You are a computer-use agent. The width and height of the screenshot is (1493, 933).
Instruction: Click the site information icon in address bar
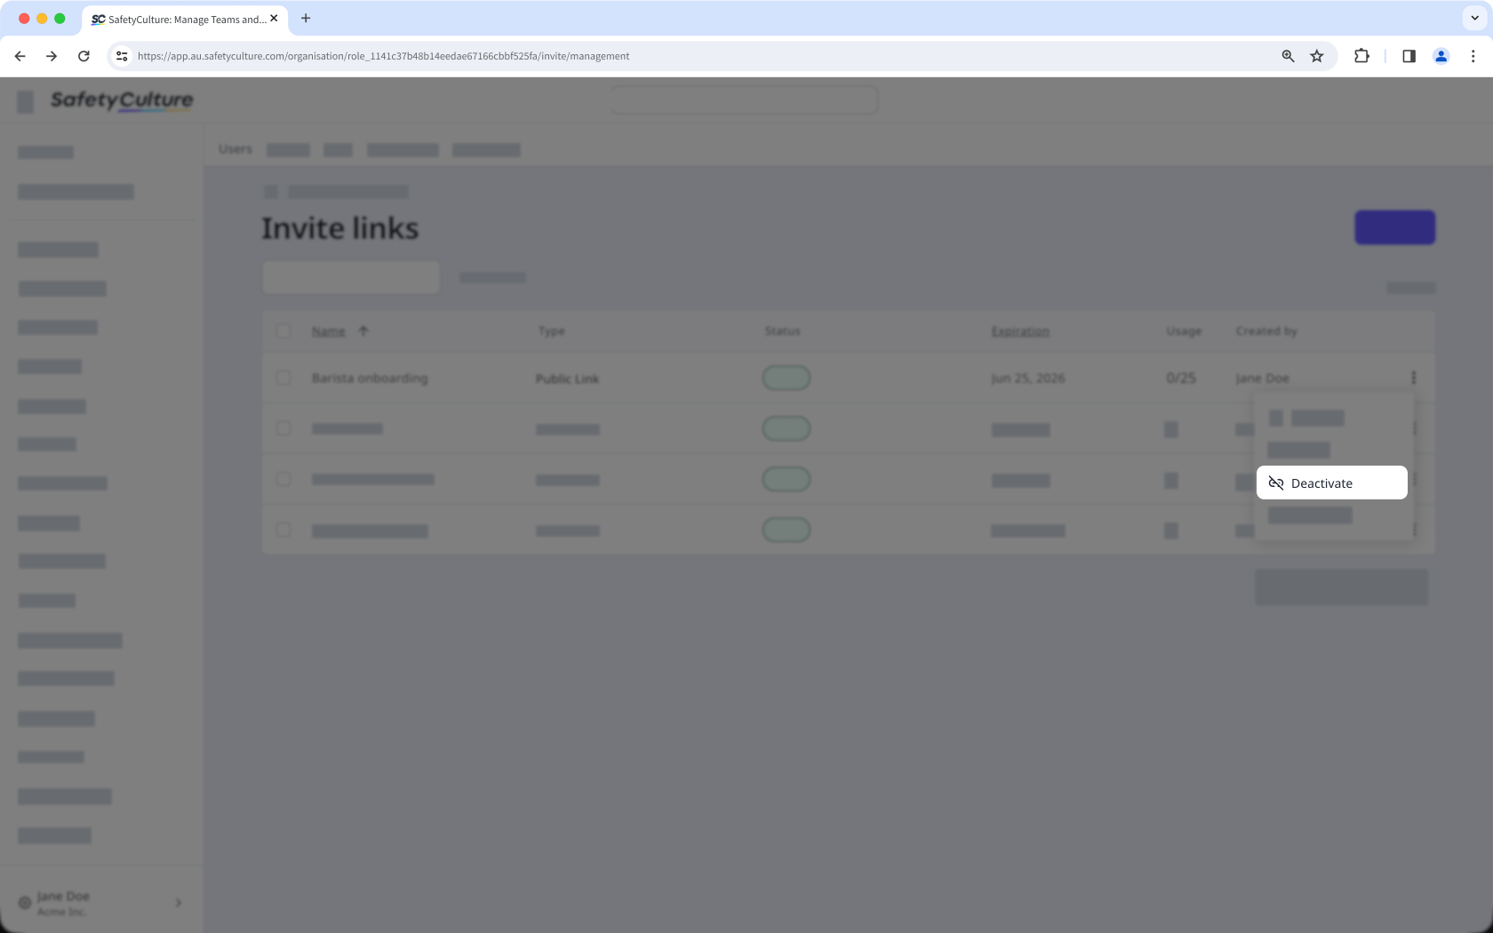tap(122, 56)
